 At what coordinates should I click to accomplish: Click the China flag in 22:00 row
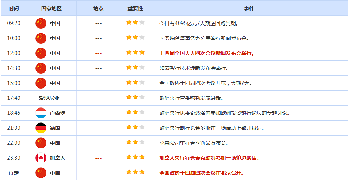click(x=41, y=143)
